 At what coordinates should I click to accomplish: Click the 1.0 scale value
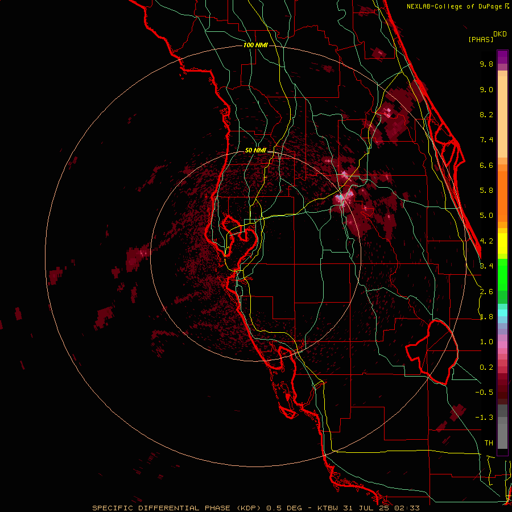click(486, 342)
